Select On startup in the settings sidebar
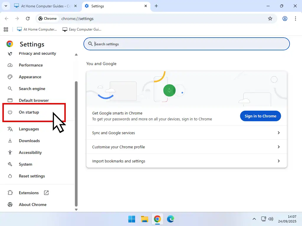This screenshot has height=226, width=302. [29, 112]
